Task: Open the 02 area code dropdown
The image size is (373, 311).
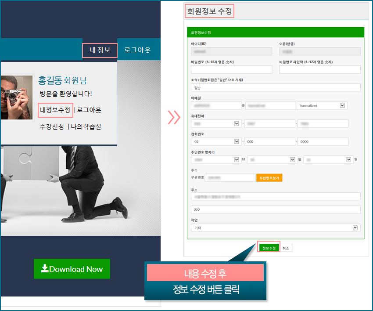Action: pos(215,141)
